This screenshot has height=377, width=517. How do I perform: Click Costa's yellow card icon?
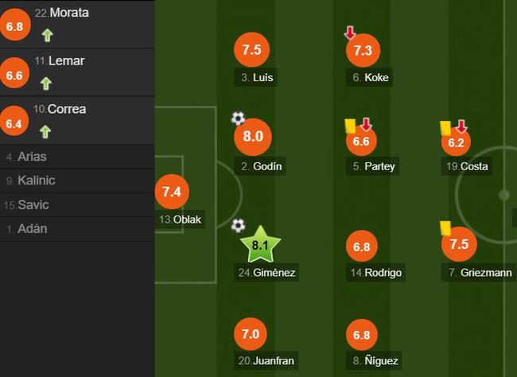(x=445, y=128)
